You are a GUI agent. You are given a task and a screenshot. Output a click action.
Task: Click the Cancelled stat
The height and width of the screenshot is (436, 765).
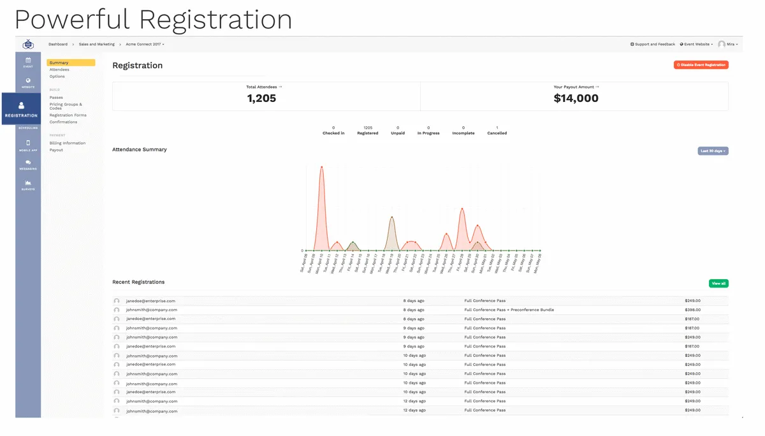click(497, 131)
